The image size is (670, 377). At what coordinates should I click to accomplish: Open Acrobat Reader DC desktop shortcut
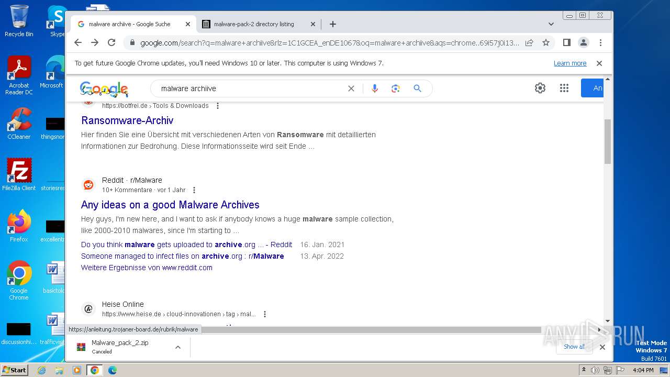[19, 76]
